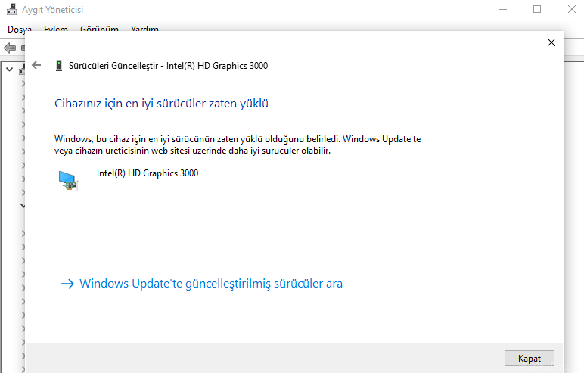Click the Intel HD Graphics 3000 display adapter icon

click(68, 180)
